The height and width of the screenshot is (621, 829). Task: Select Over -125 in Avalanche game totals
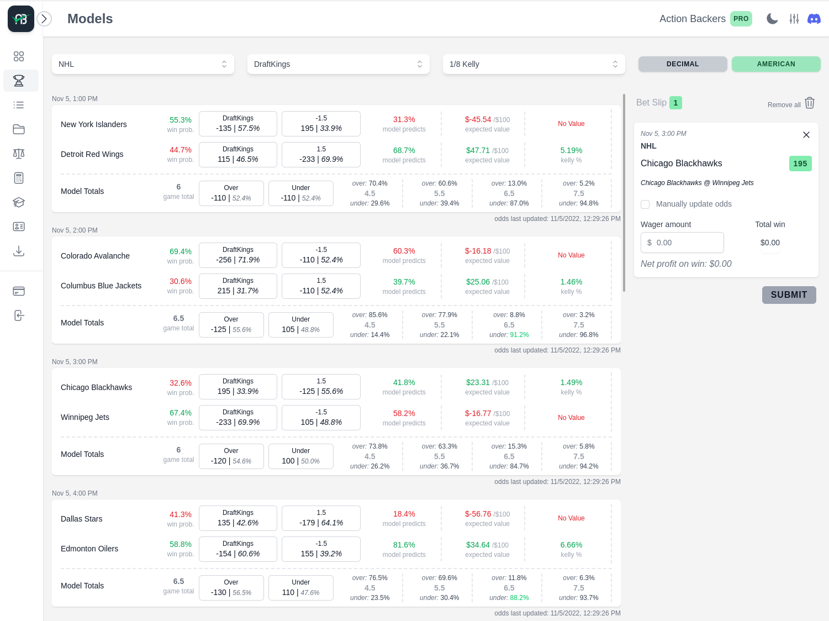[x=231, y=325]
